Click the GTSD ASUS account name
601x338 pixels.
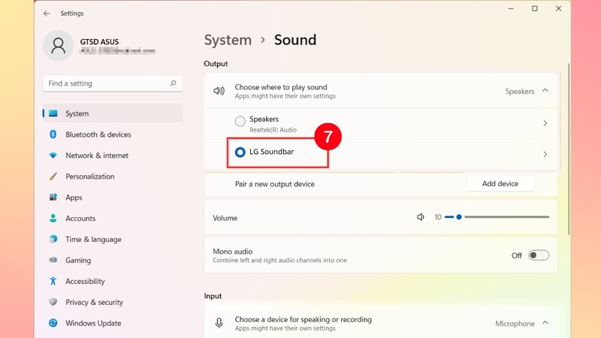pos(99,41)
